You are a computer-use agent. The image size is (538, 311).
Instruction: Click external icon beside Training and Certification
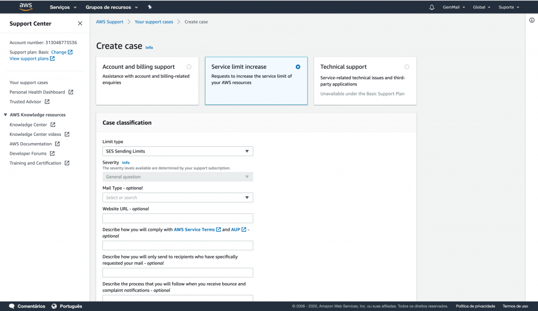[x=67, y=163]
